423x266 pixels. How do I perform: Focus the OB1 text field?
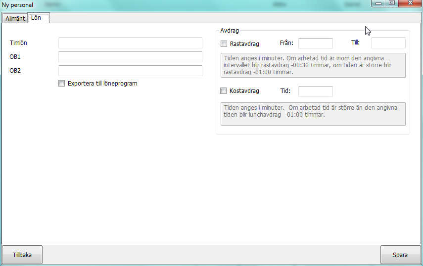coord(130,57)
